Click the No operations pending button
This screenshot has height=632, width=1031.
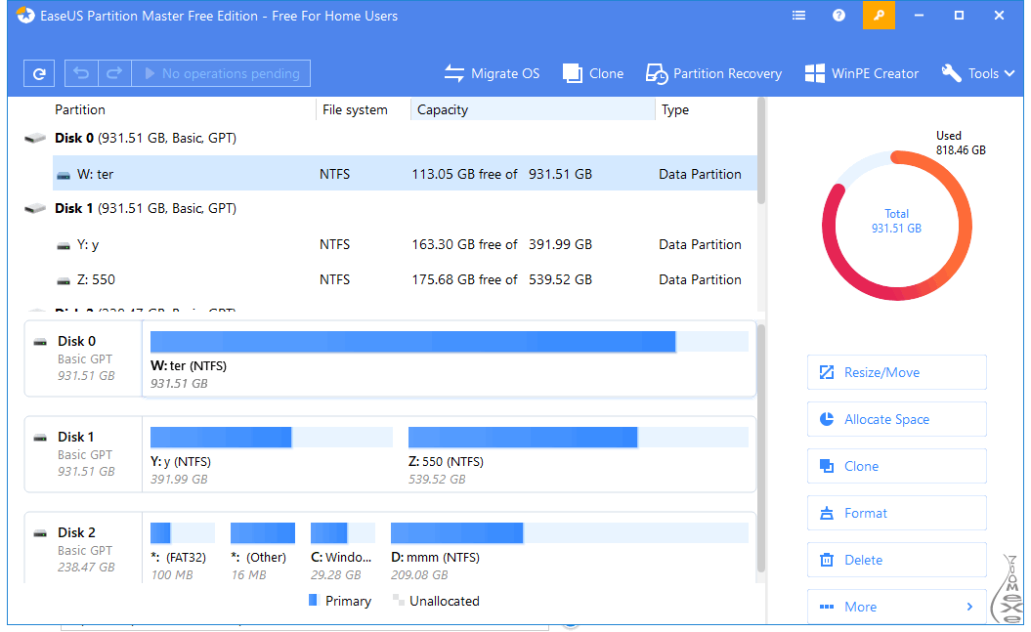[221, 73]
